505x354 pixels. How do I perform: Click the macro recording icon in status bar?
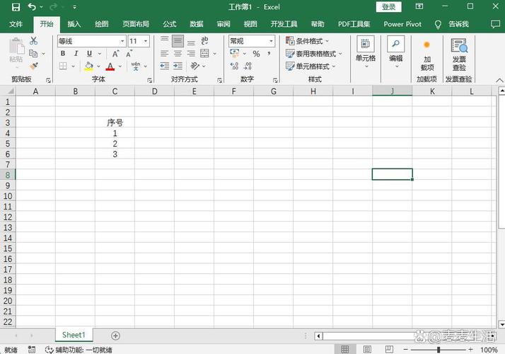click(x=32, y=350)
